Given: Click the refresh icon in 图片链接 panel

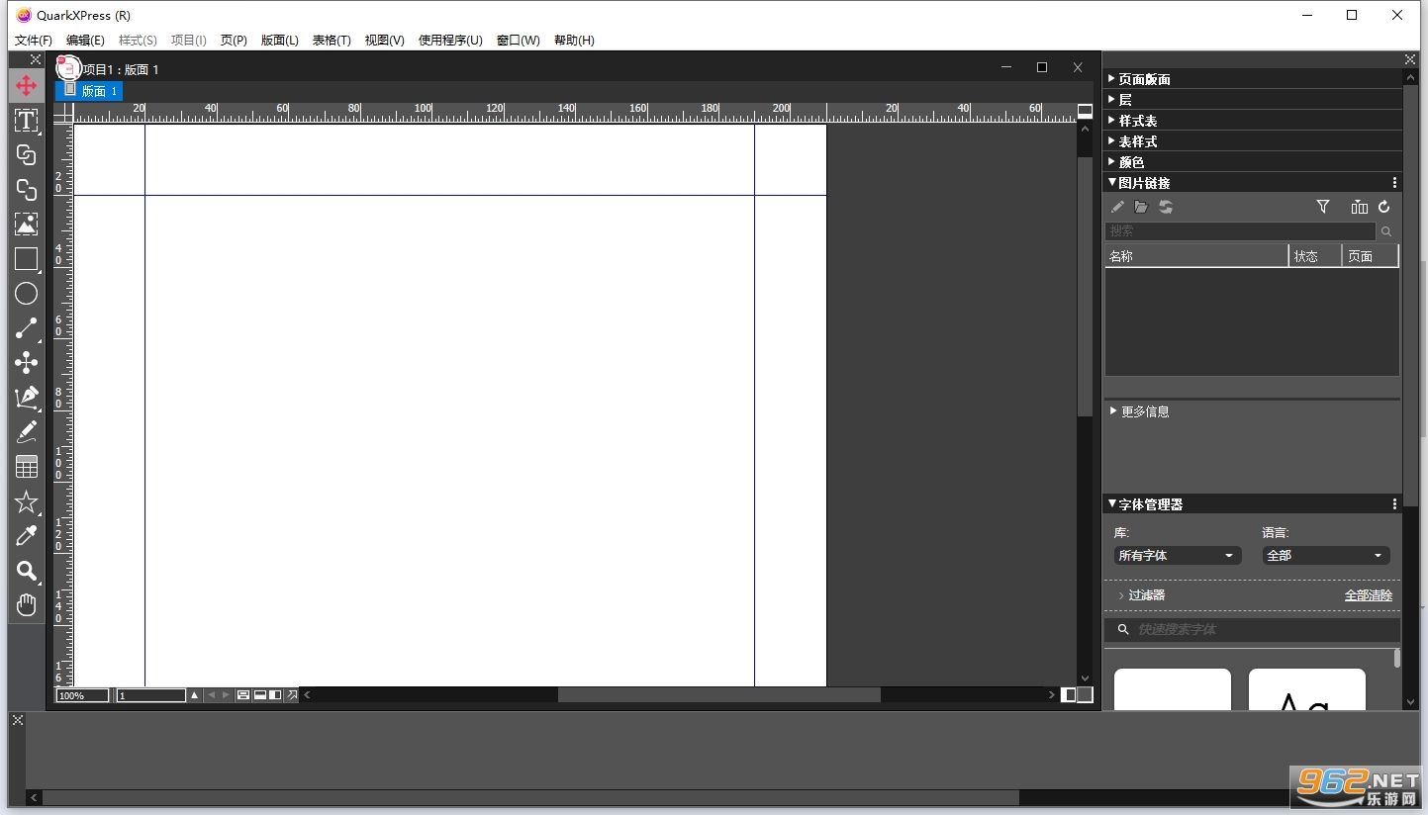Looking at the screenshot, I should click(1384, 207).
